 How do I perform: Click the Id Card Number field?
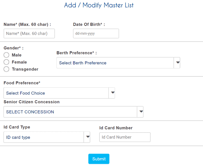click(125, 137)
